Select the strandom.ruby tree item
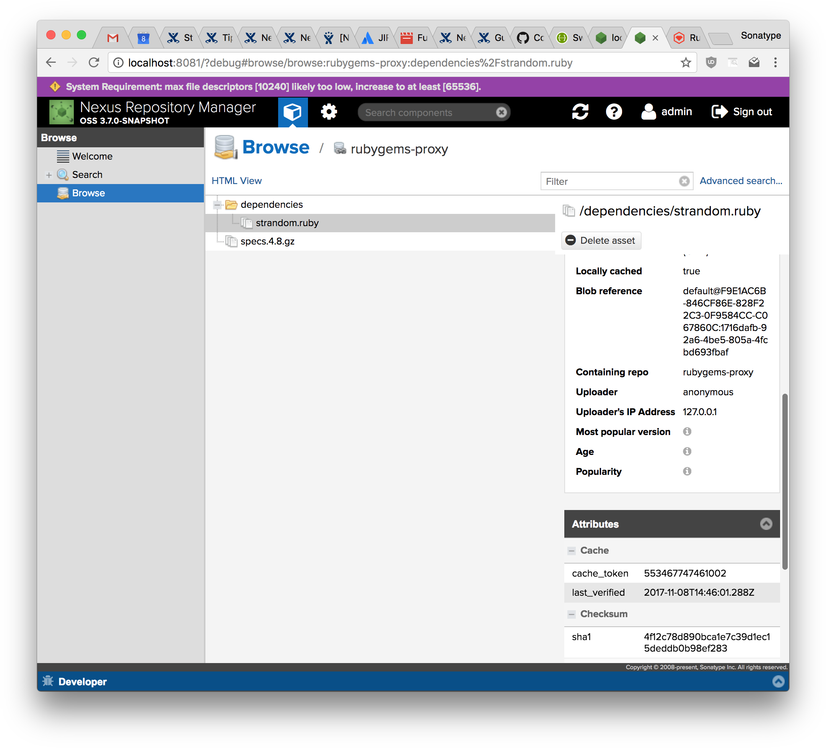826x748 pixels. tap(287, 222)
